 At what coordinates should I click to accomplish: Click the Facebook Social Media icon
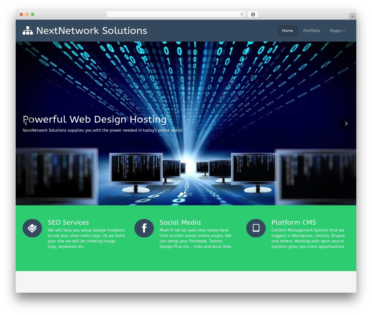(x=144, y=228)
